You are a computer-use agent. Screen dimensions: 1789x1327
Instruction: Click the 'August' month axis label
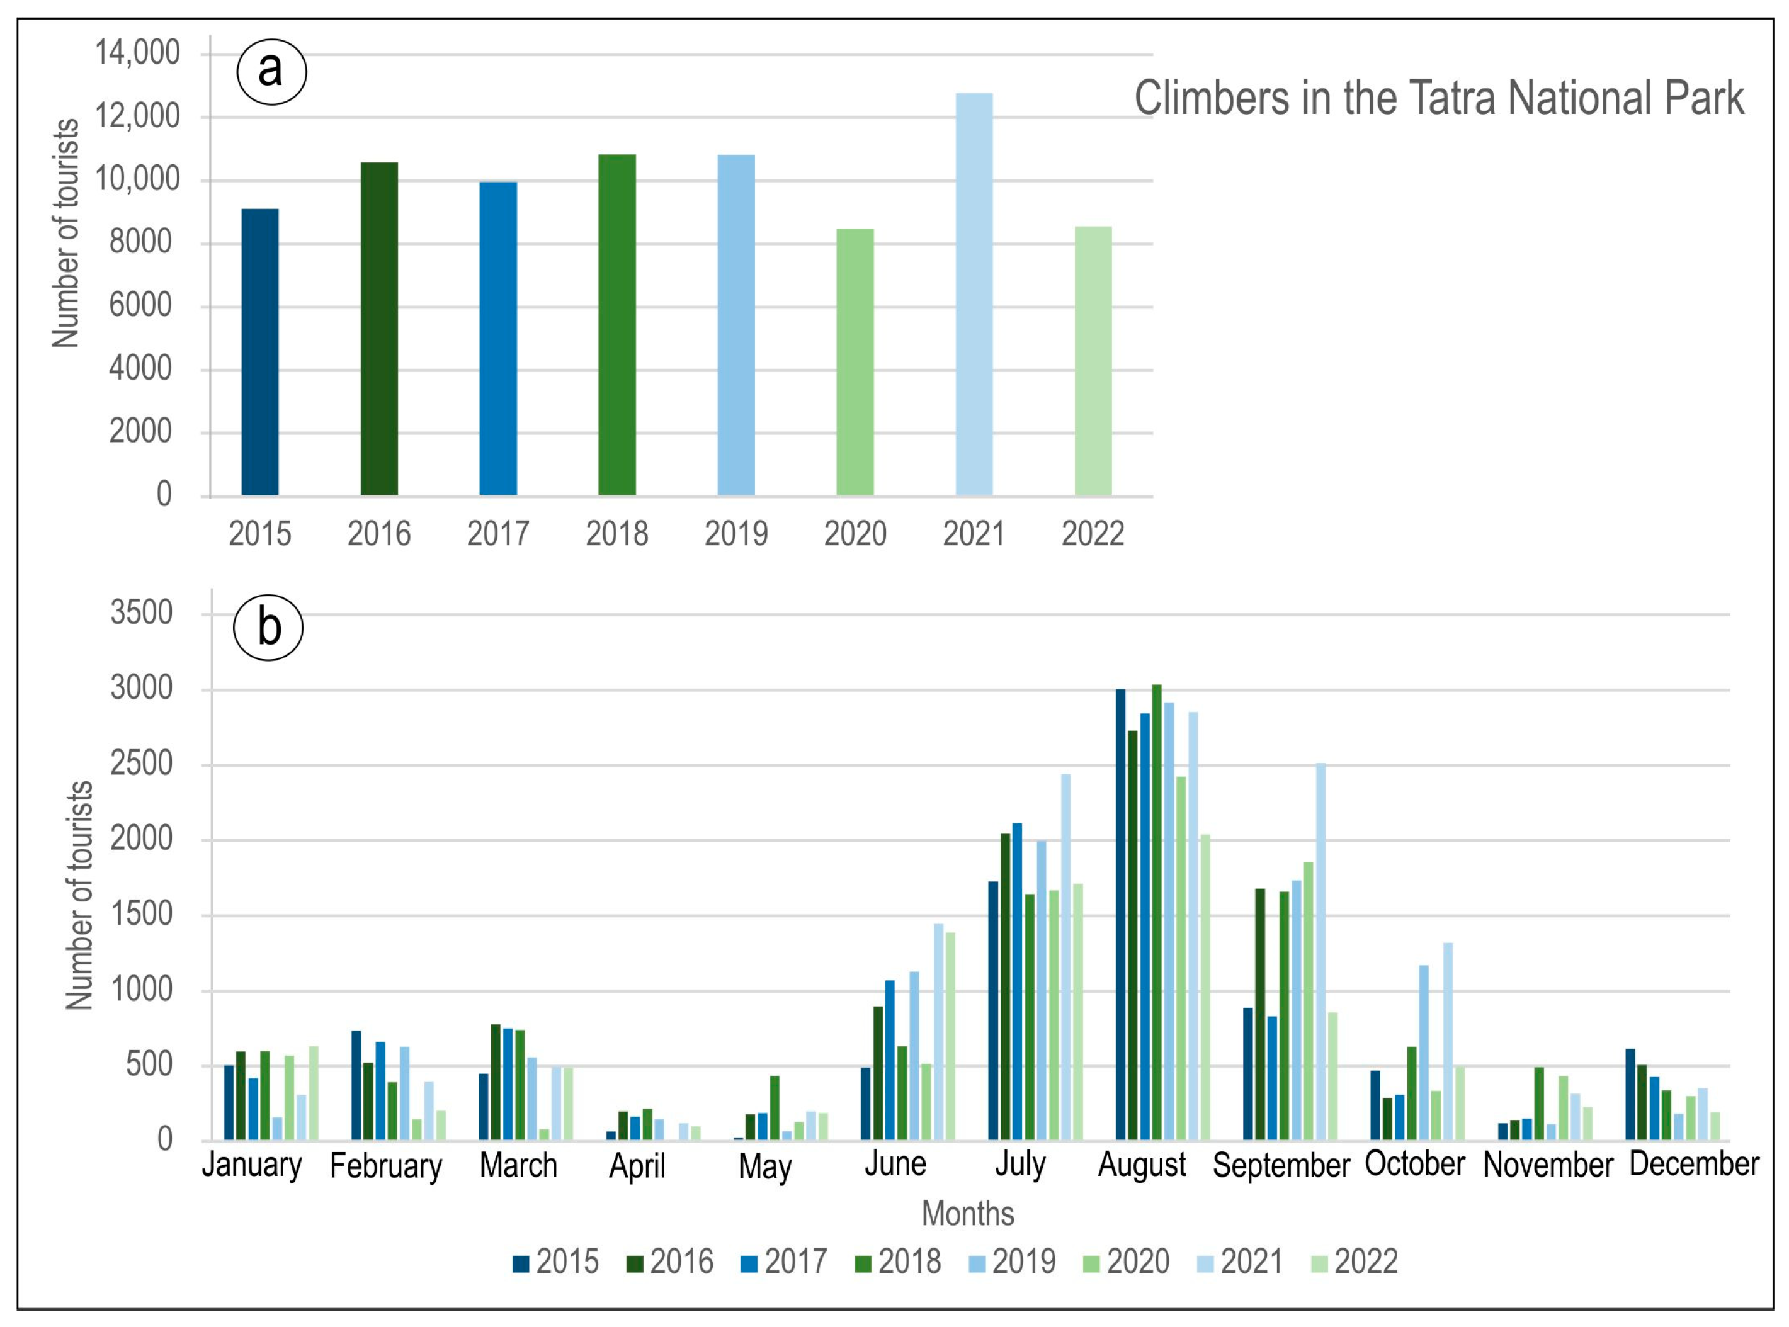[x=1142, y=1165]
